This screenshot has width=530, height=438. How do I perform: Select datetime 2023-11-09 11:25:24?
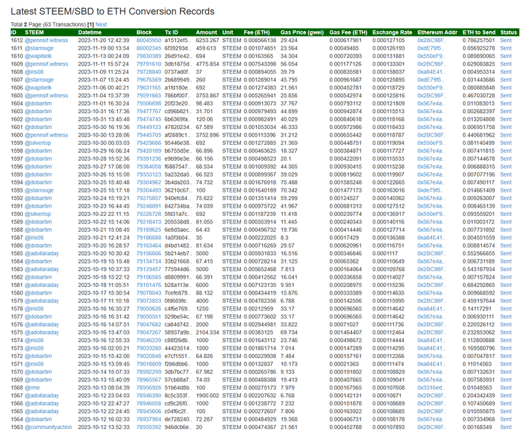coord(104,72)
